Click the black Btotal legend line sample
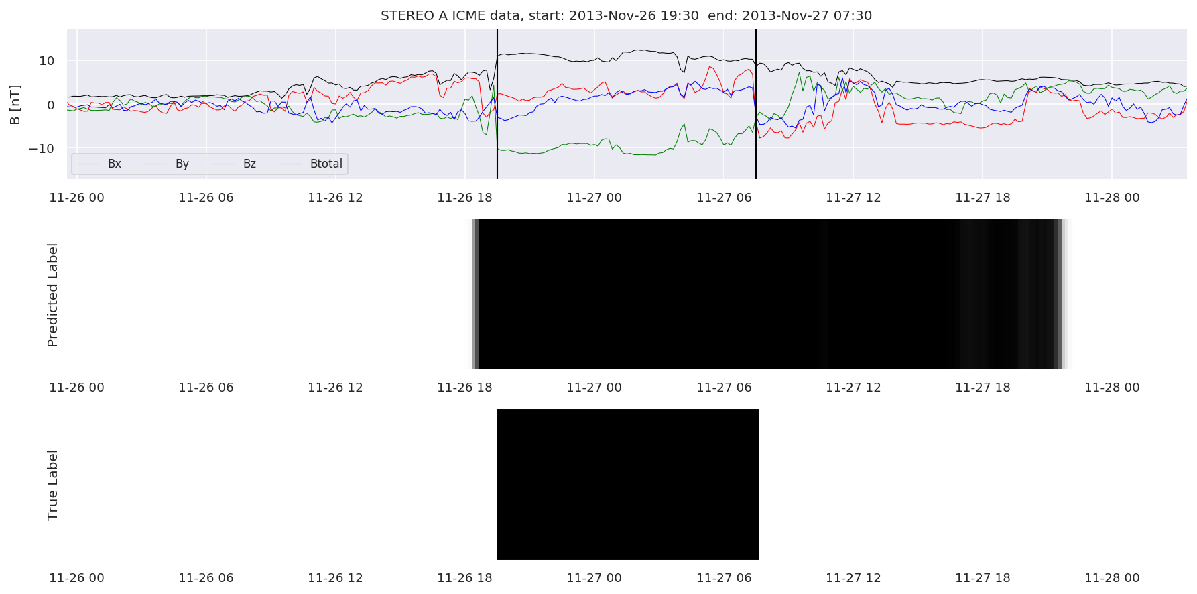The width and height of the screenshot is (1197, 594). click(290, 164)
